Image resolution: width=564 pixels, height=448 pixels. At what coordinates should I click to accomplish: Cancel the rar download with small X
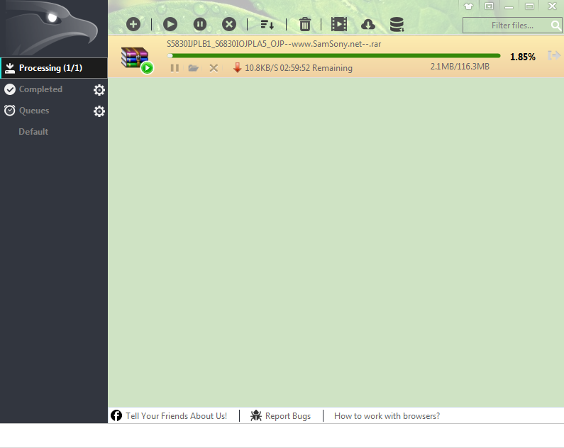tap(214, 68)
